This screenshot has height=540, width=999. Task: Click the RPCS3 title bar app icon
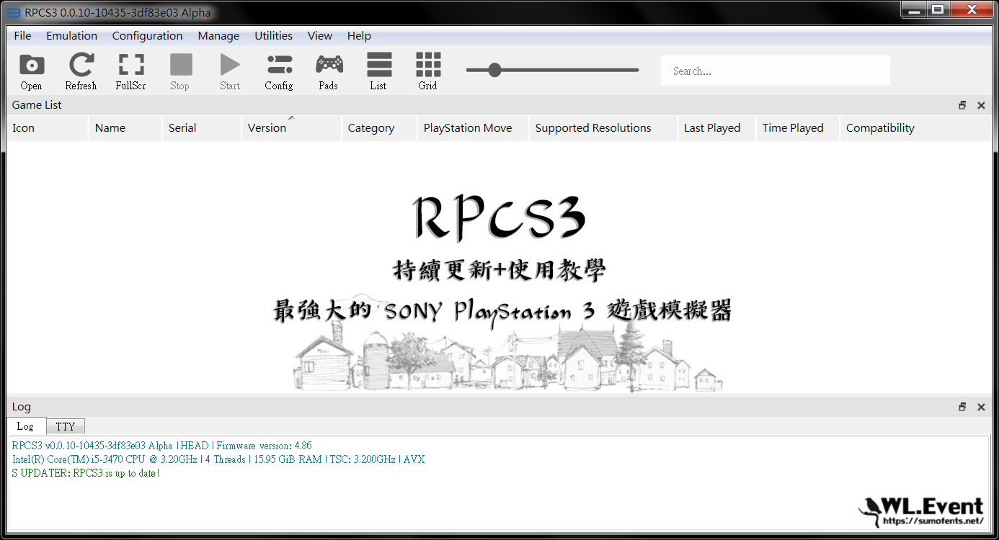[x=13, y=13]
